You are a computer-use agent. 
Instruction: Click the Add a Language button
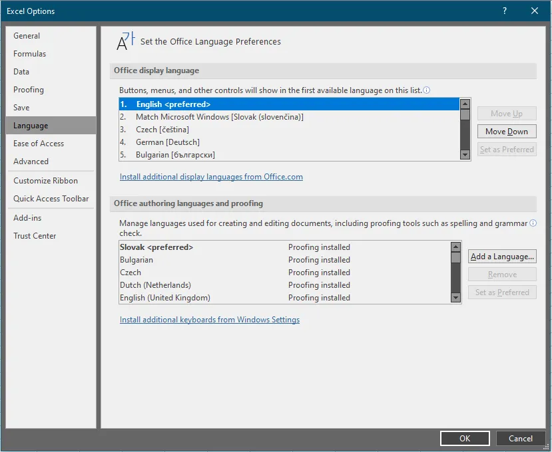point(502,257)
